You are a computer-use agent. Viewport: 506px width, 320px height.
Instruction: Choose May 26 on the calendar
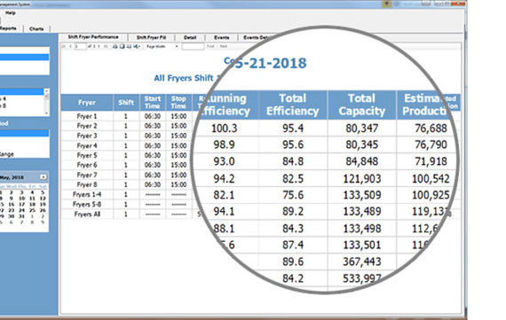[43, 210]
